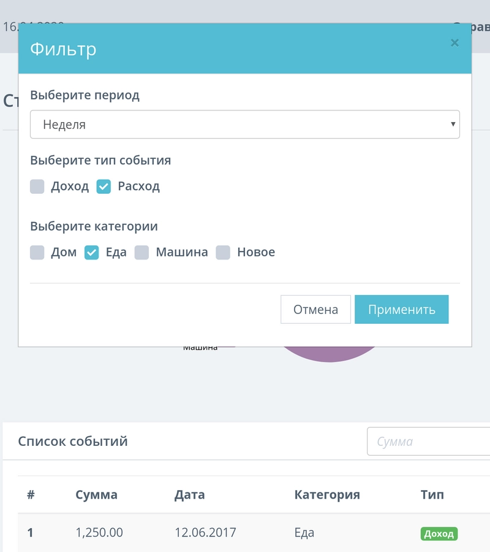
Task: Select the 1,250.00 amount cell
Action: (99, 532)
